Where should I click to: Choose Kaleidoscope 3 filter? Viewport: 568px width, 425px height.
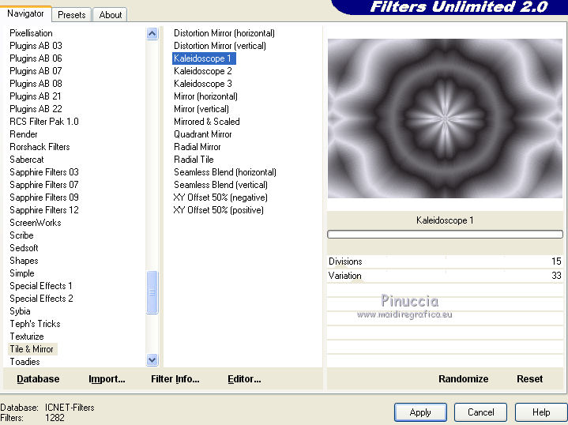coord(203,84)
